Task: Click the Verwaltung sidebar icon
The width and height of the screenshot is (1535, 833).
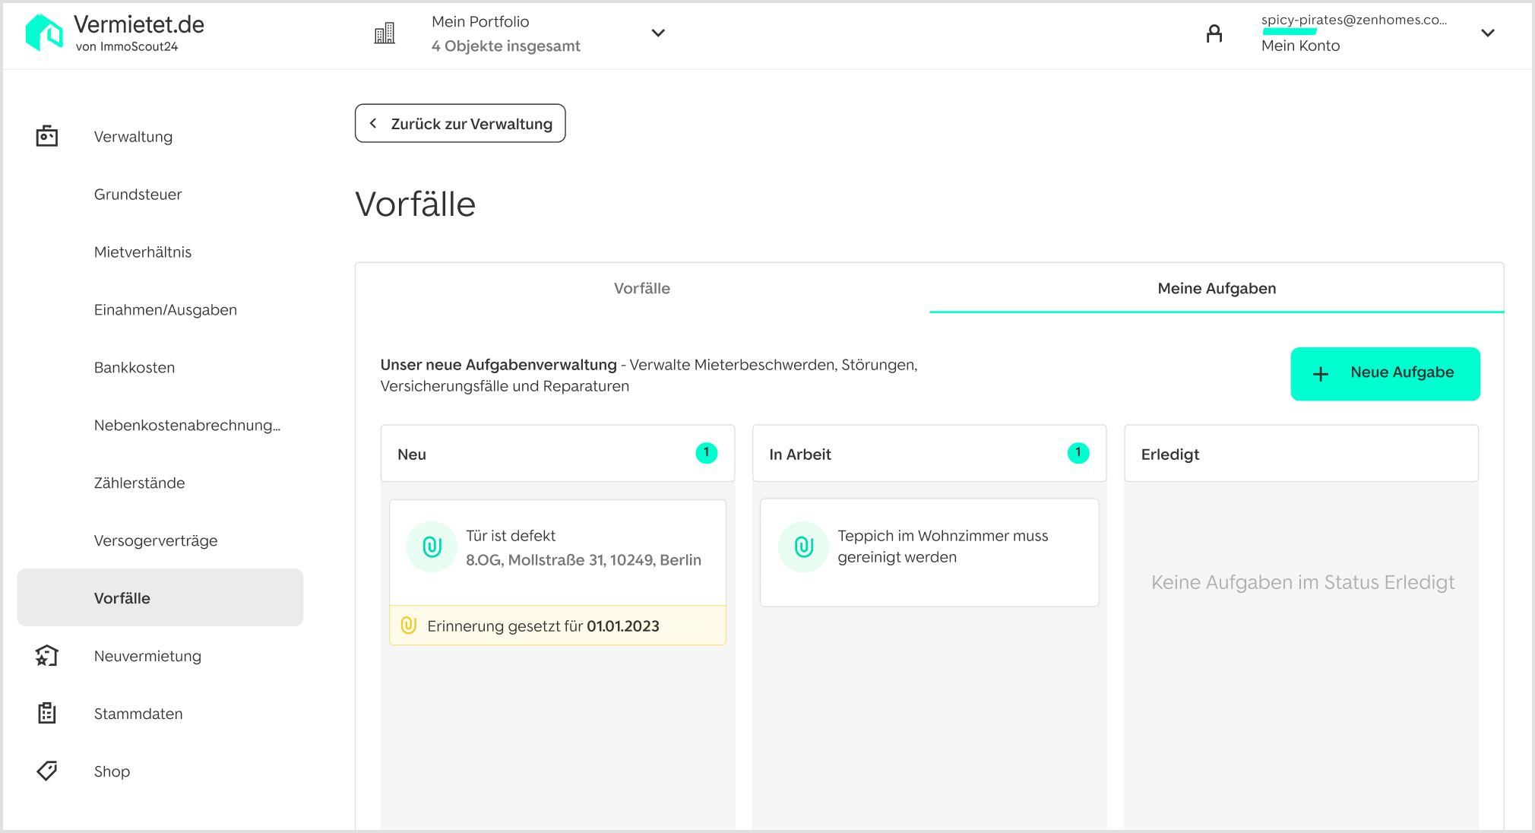Action: pos(47,136)
